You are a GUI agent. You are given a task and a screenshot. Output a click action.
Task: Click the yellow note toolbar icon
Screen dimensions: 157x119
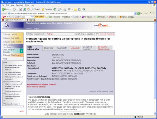coord(76,9)
